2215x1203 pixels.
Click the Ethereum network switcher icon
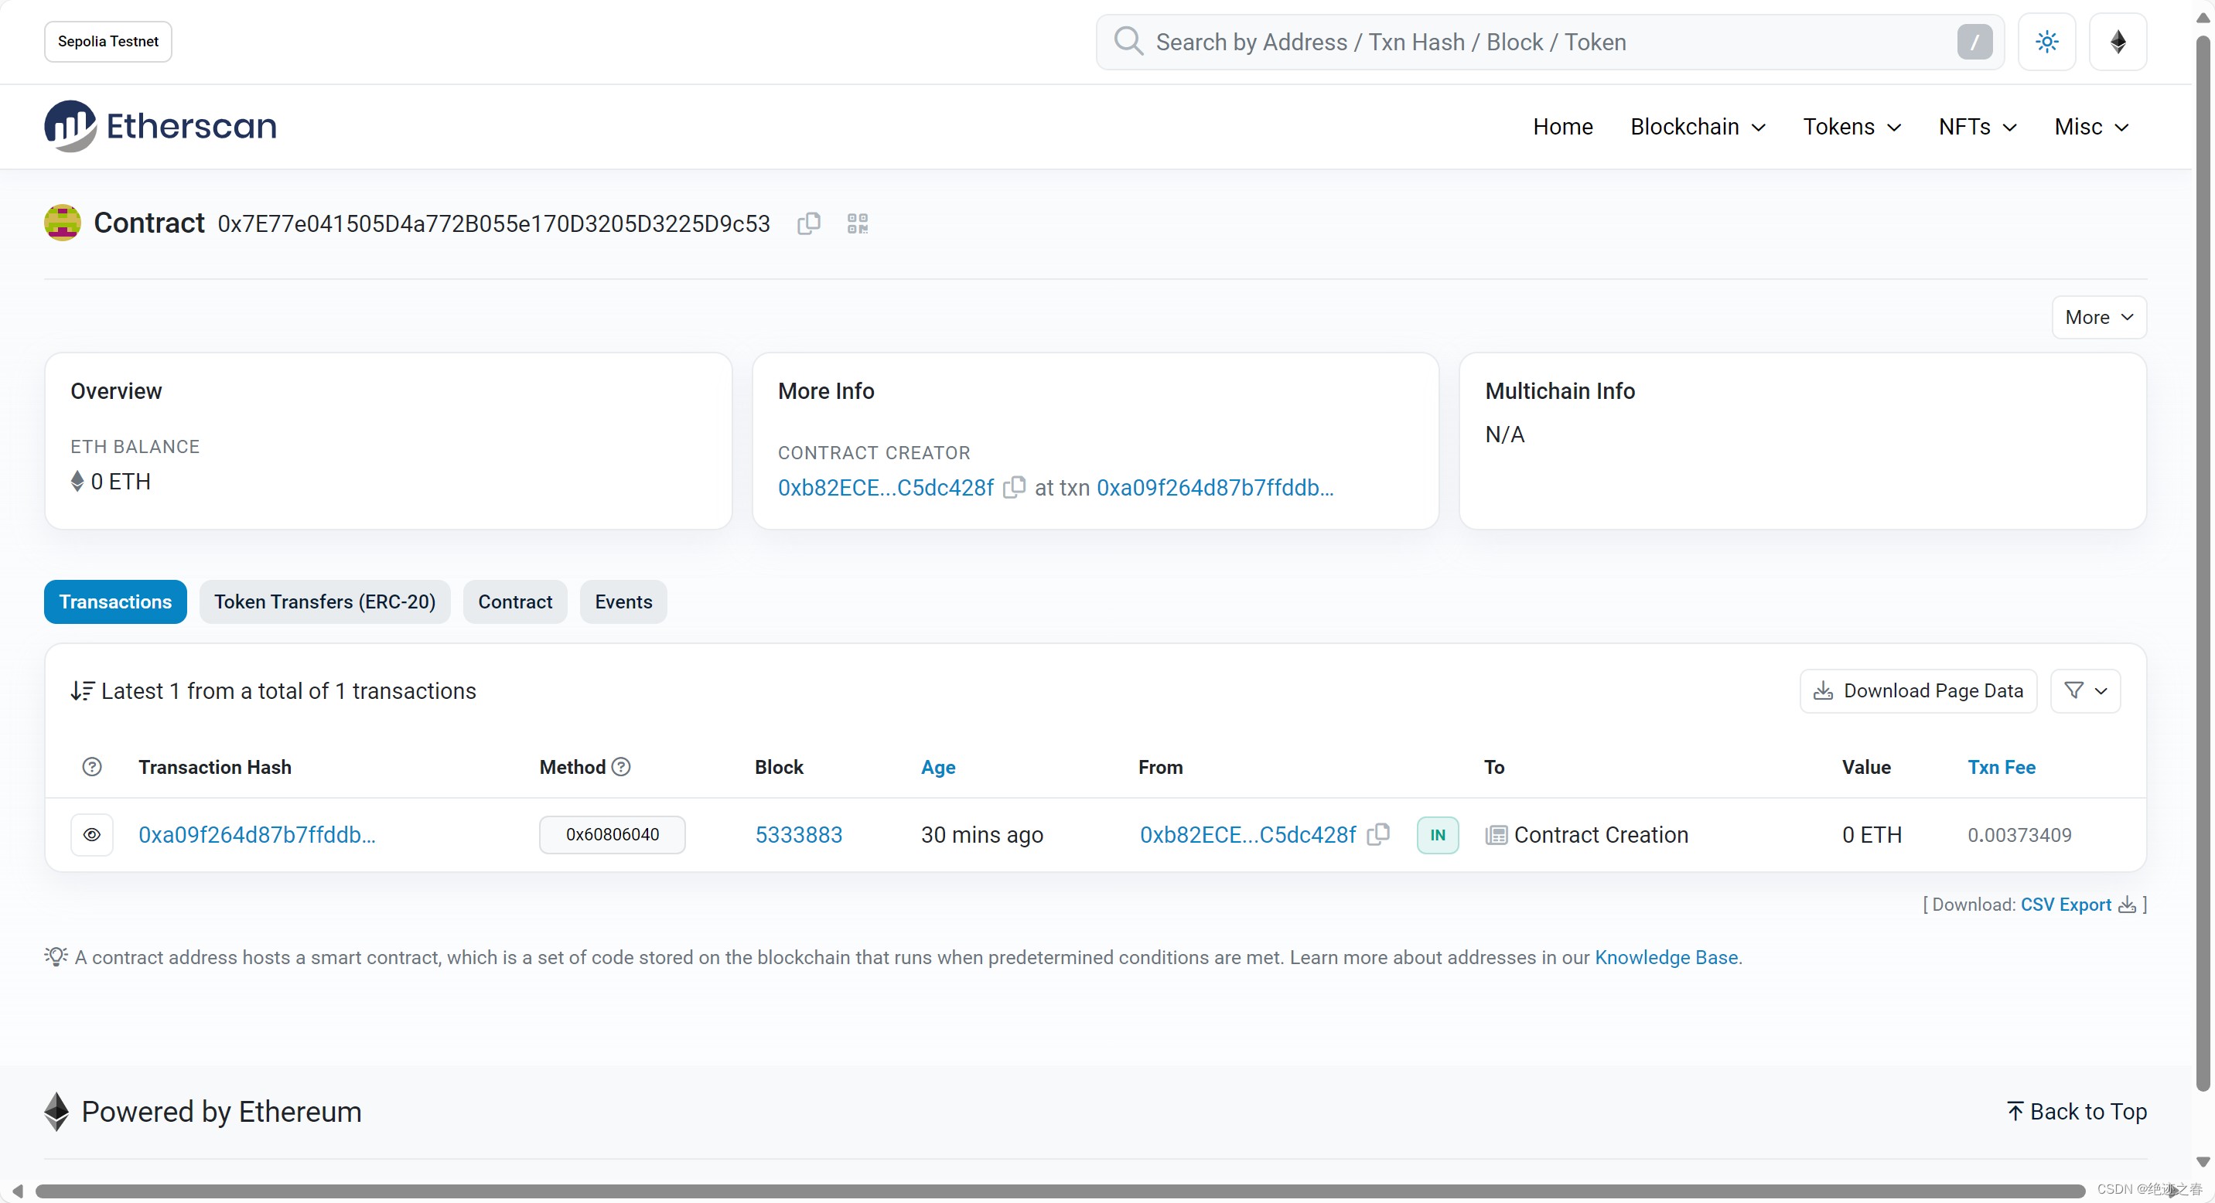click(x=2116, y=42)
